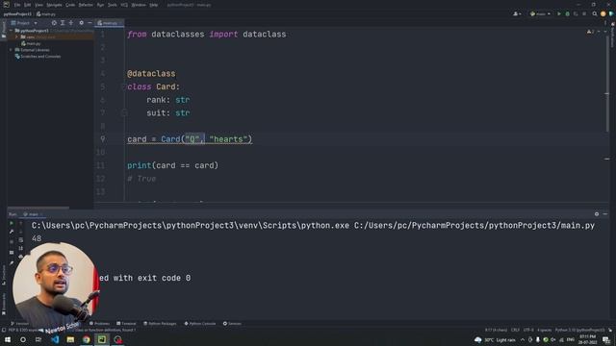Image resolution: width=616 pixels, height=346 pixels.
Task: Open File Explorer from taskbar
Action: point(70,339)
